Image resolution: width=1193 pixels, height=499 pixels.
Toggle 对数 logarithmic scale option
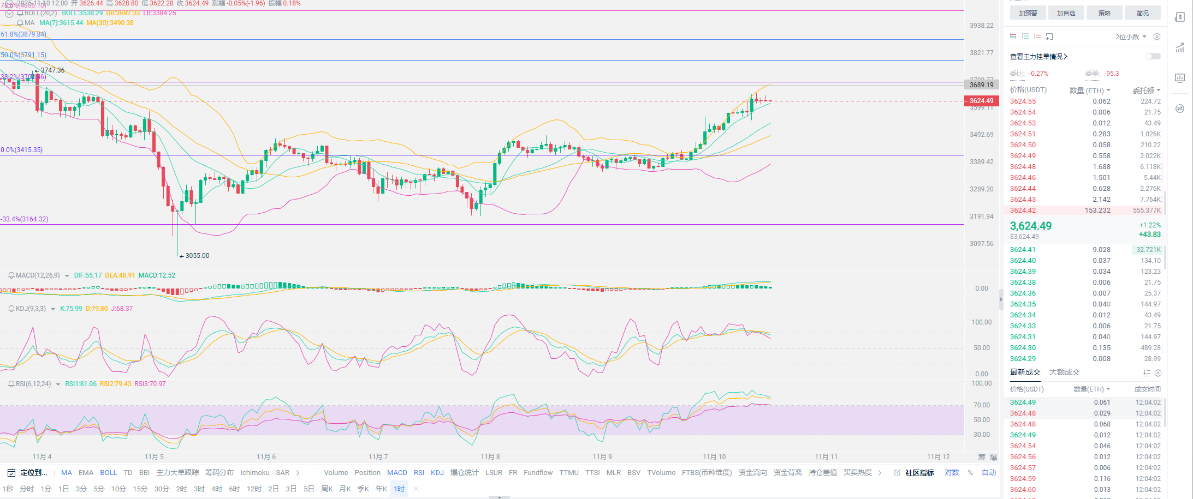pos(952,472)
